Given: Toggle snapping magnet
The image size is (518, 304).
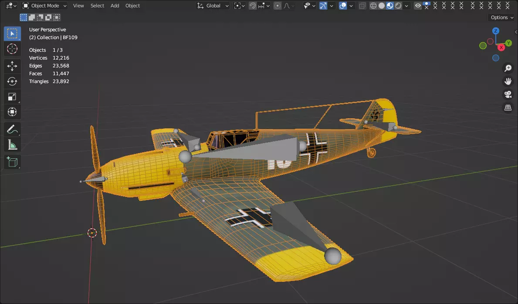Looking at the screenshot, I should coord(253,6).
